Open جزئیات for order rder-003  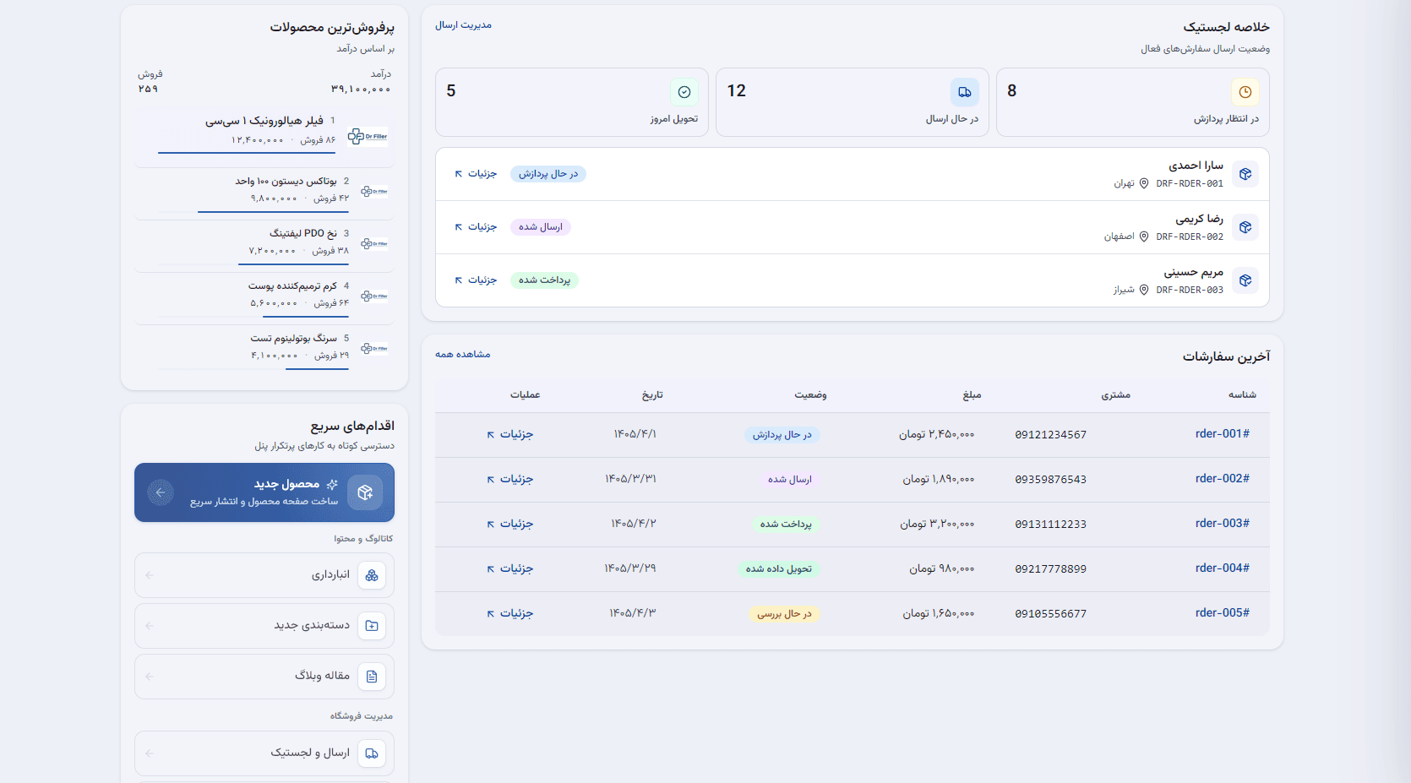click(x=509, y=524)
